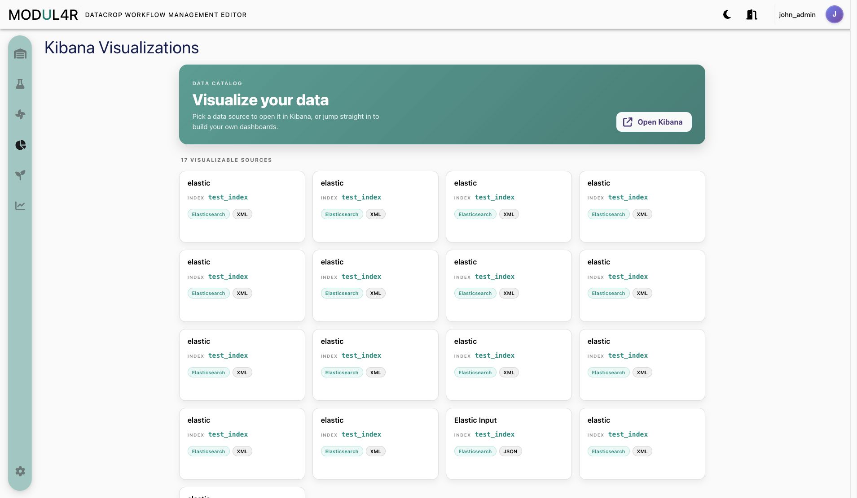Click the MODUL4R logo
The image size is (857, 498).
44,15
